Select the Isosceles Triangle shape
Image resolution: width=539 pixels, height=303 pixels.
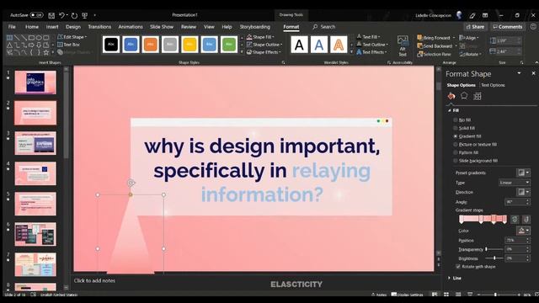[9, 45]
